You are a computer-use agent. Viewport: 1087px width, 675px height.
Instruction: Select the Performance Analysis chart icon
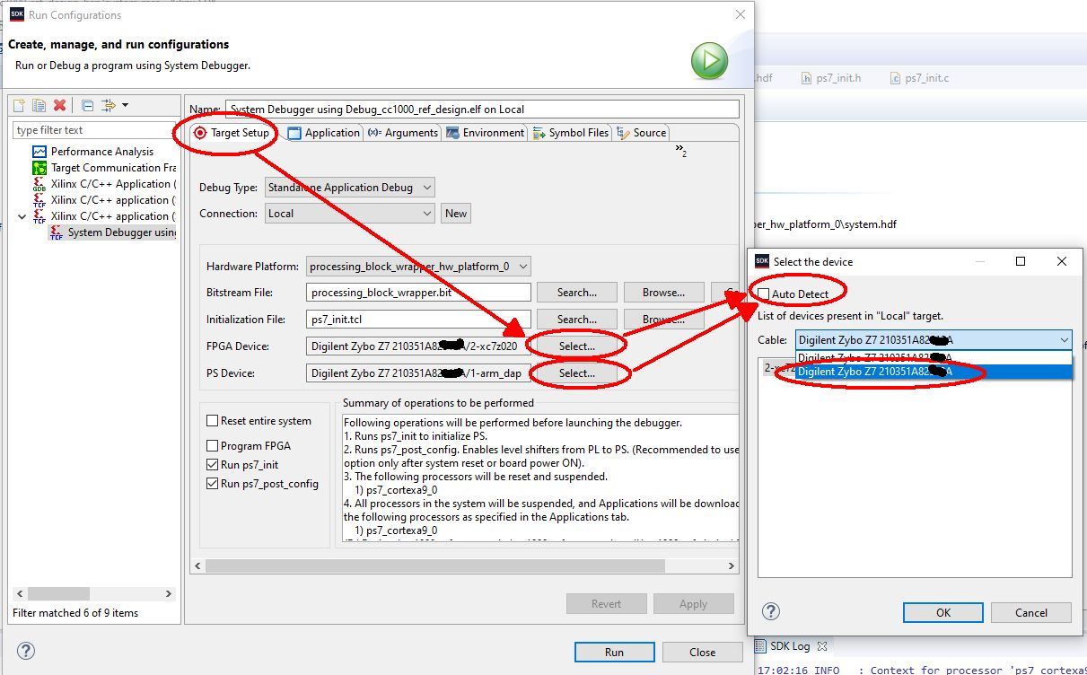point(39,152)
